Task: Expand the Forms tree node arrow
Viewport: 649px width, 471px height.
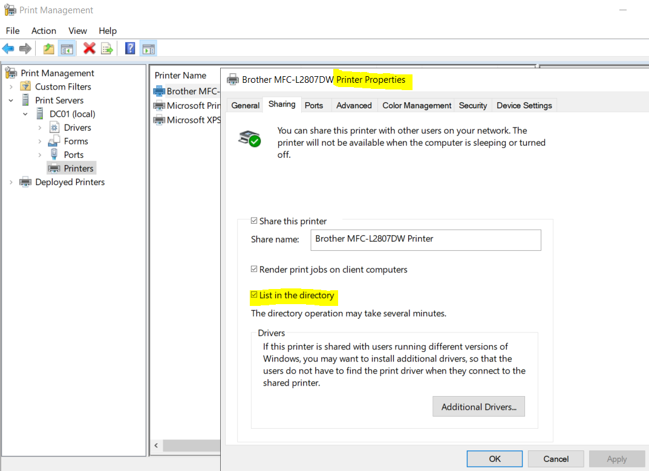Action: tap(40, 141)
